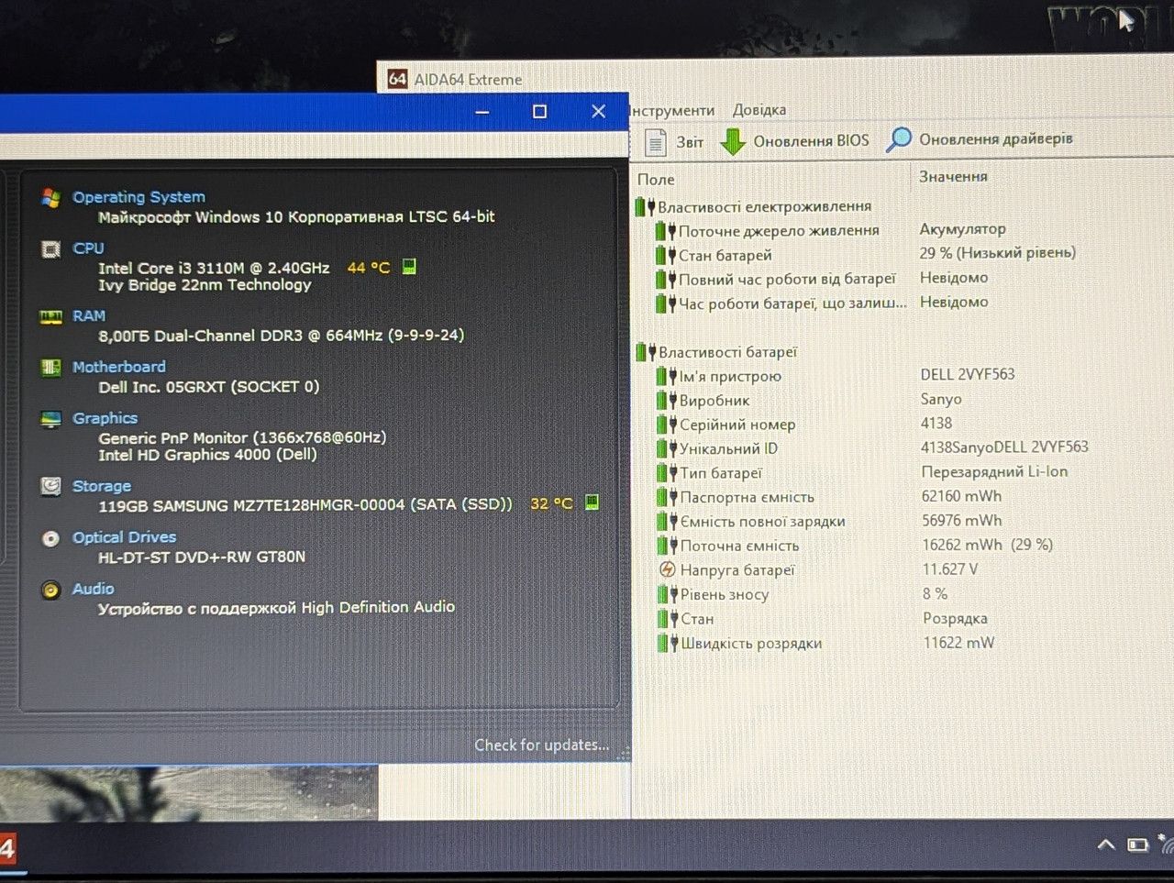Maximize the Speccy window
The image size is (1174, 883).
click(539, 111)
